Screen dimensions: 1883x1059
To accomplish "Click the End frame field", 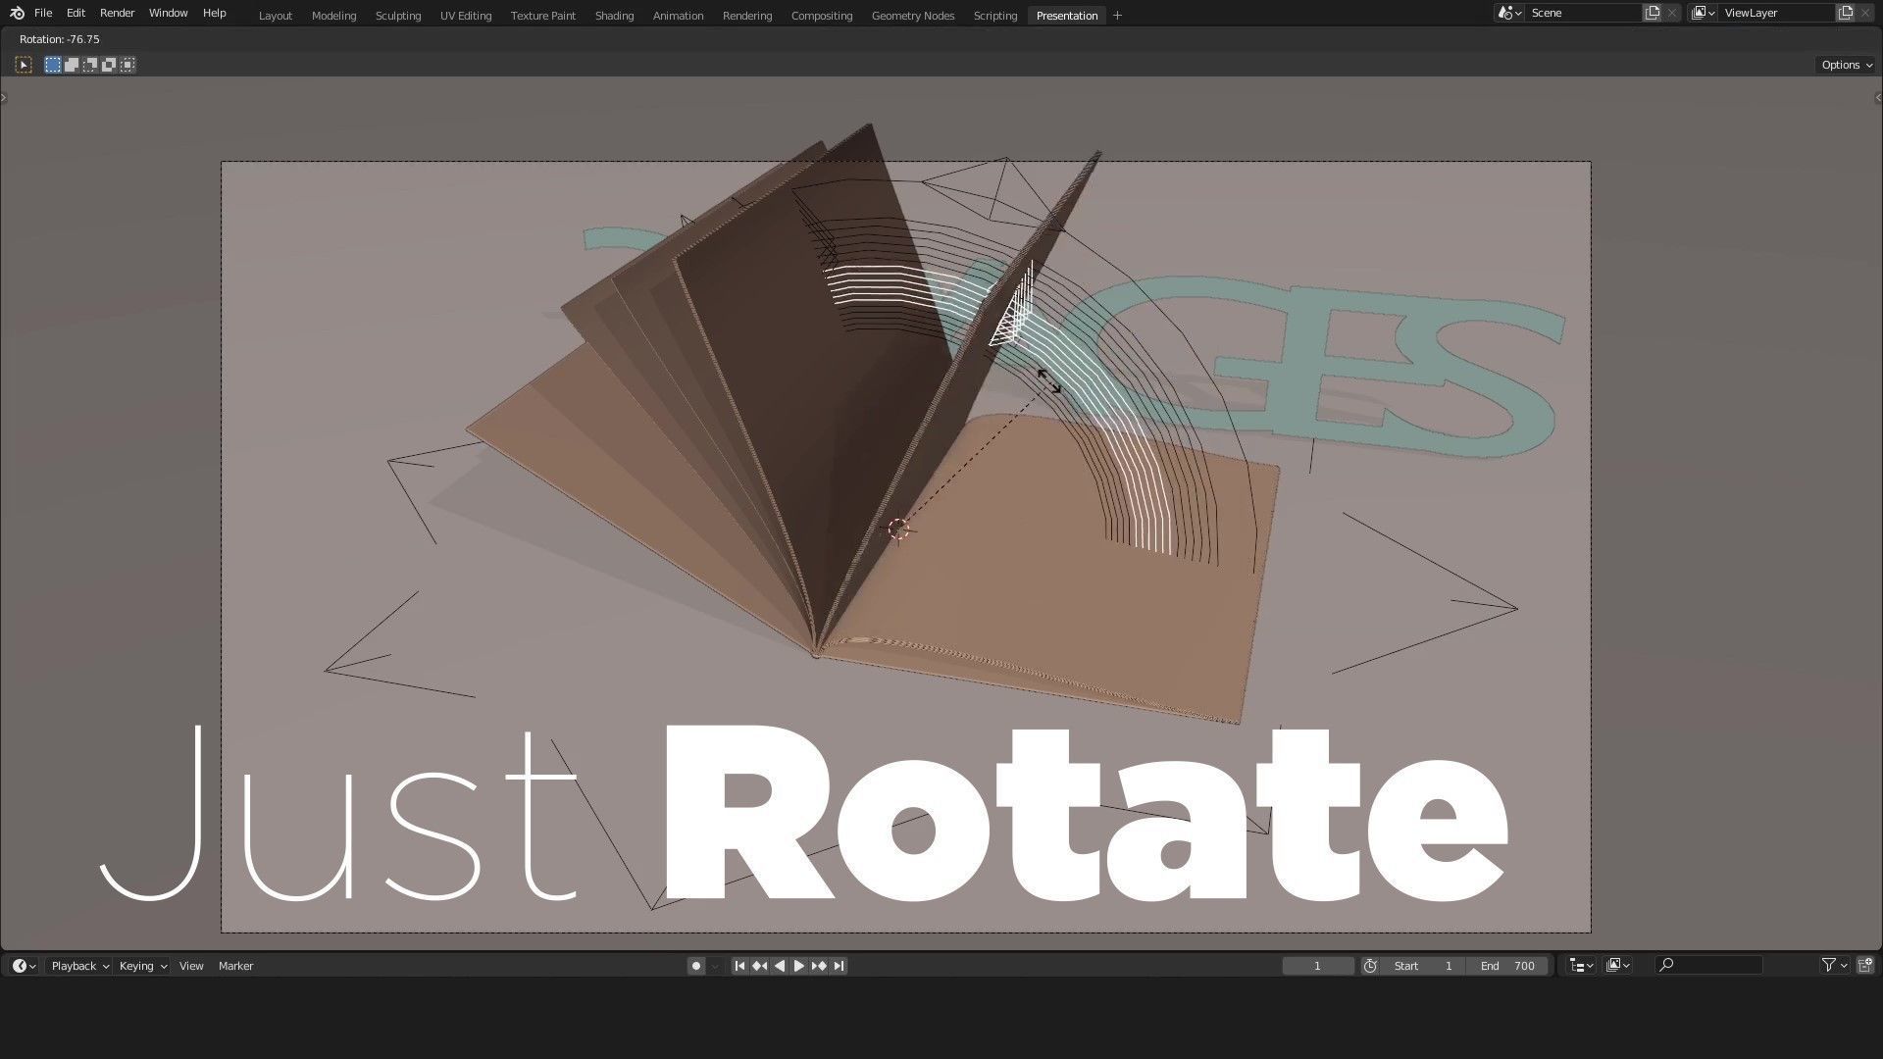I will [1509, 966].
